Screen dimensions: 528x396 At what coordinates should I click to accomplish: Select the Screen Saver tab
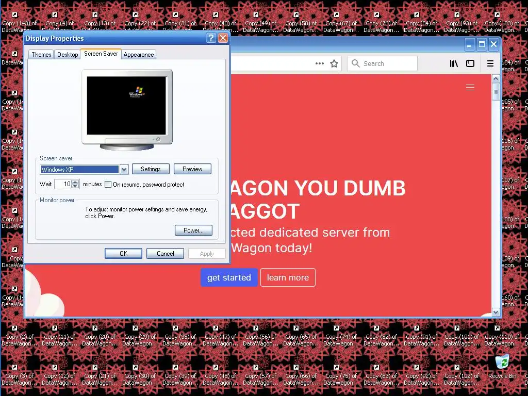pyautogui.click(x=101, y=54)
